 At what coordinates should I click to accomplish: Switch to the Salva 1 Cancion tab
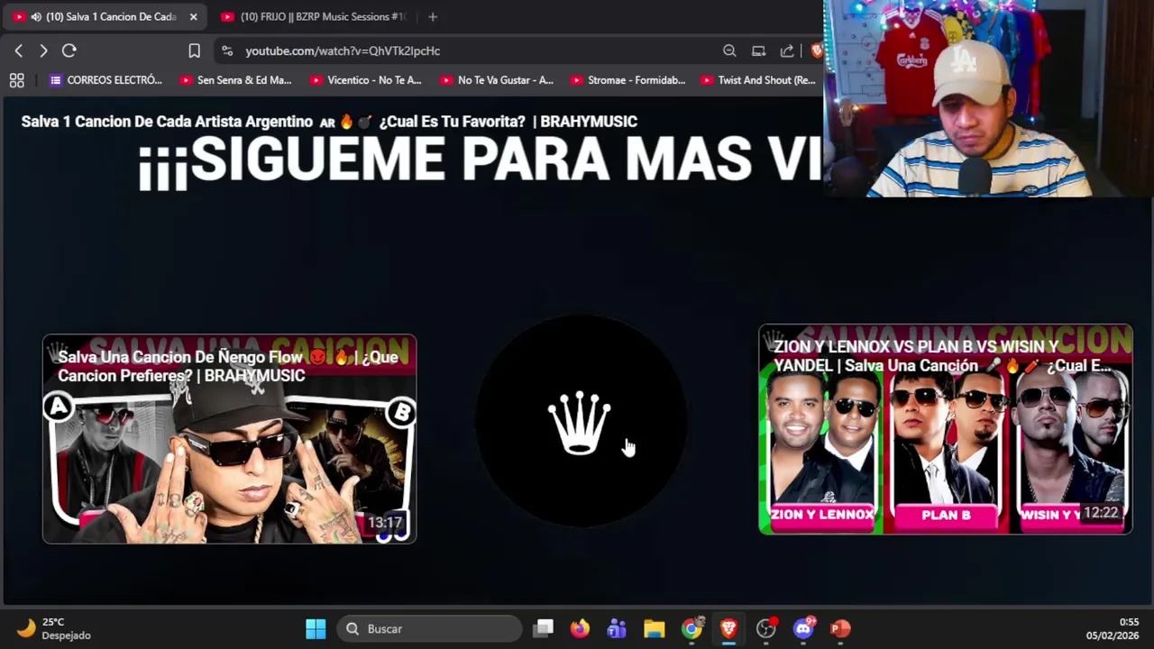[x=105, y=17]
